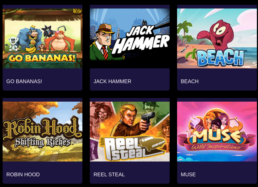This screenshot has height=187, width=258.
Task: Open the Muse Wild Inspiration thumbnail
Action: click(217, 132)
